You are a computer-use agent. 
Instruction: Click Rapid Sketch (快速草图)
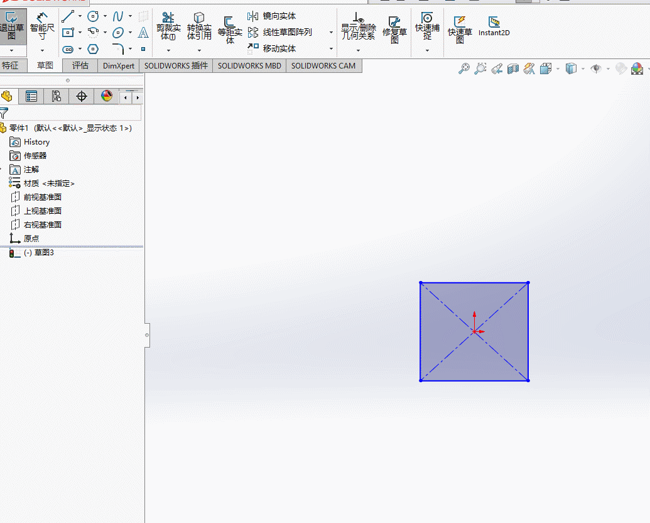pyautogui.click(x=460, y=29)
